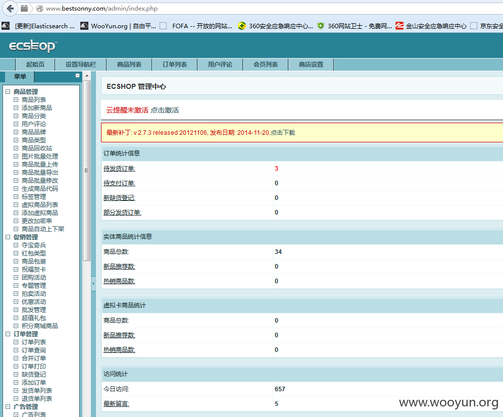Click the red pending shipment count 3

[277, 169]
